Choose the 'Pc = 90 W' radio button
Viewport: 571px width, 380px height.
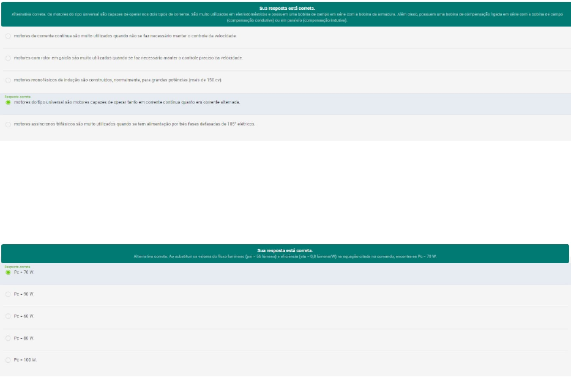pos(8,294)
